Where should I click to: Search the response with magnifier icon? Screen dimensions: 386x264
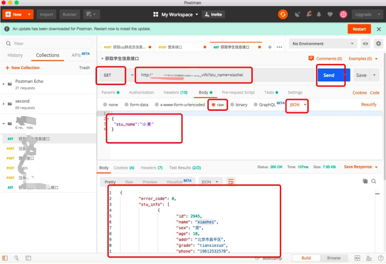[x=374, y=181]
